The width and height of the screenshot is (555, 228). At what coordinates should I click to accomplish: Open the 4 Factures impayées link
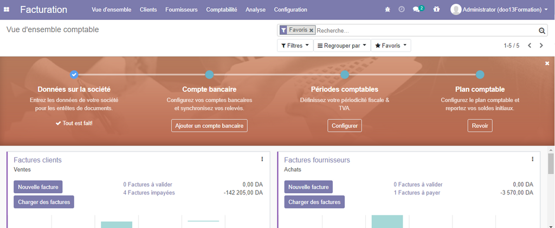(x=148, y=193)
